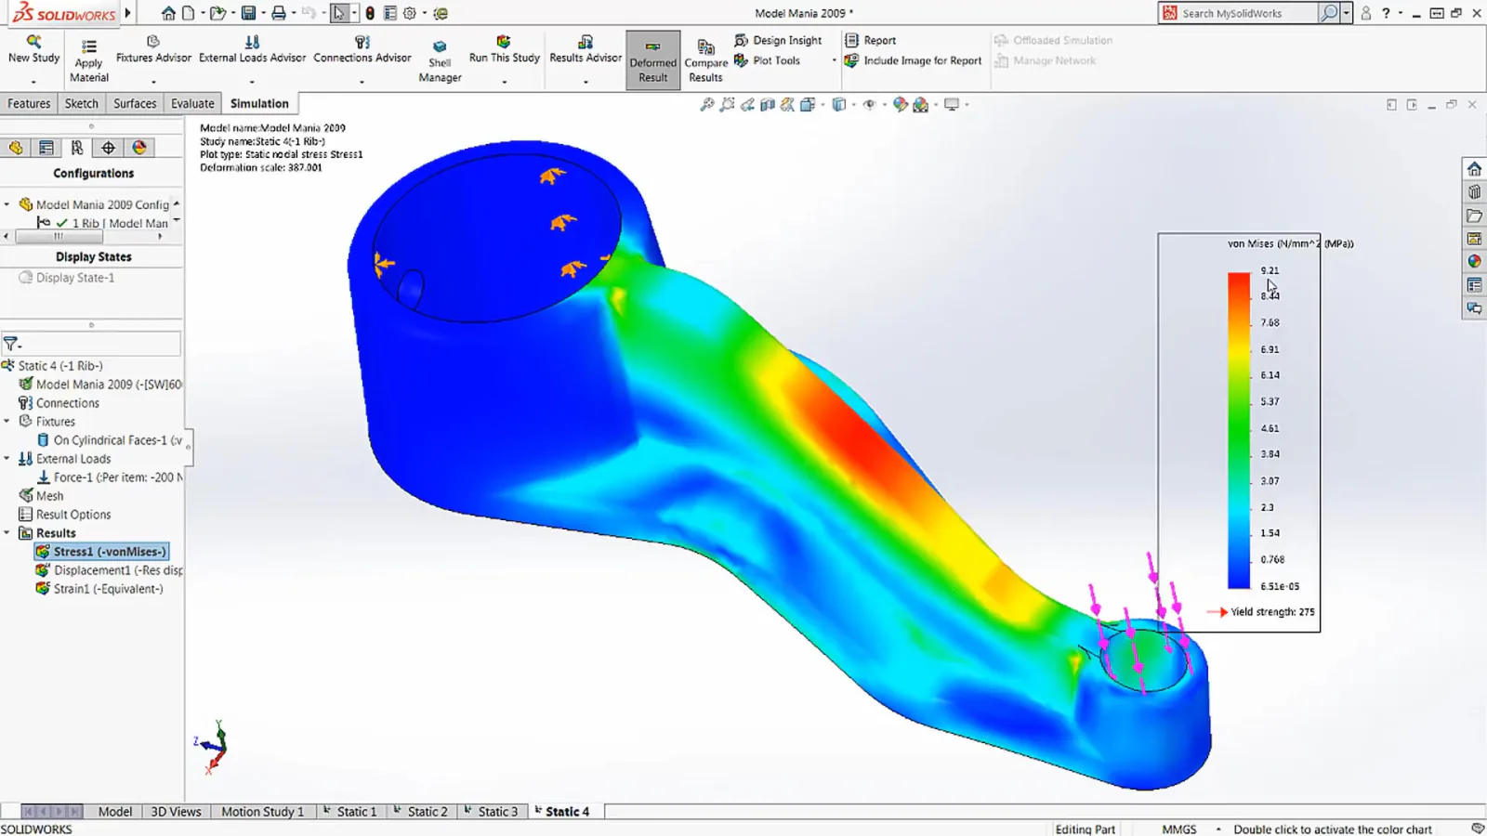Click the Report button
This screenshot has width=1487, height=836.
(x=870, y=41)
